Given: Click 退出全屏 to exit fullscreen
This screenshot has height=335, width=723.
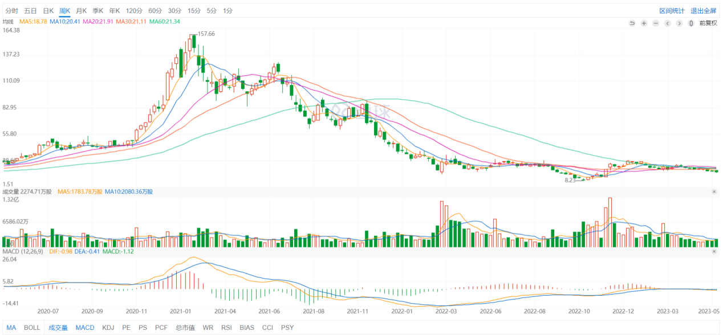Looking at the screenshot, I should [703, 11].
